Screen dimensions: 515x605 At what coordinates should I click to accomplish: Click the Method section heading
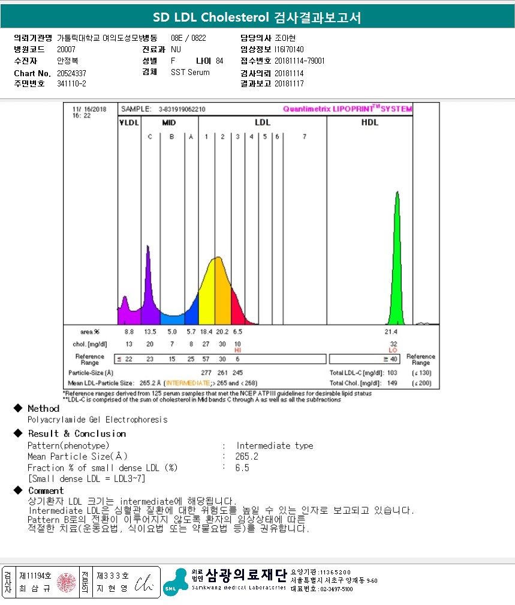coord(43,408)
